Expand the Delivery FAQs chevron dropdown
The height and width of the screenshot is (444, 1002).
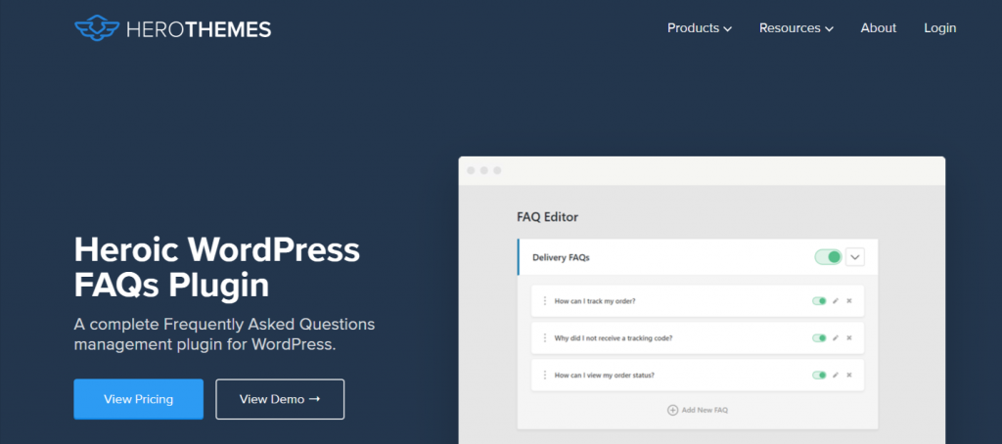click(x=855, y=257)
